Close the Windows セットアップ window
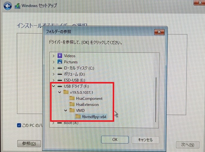The width and height of the screenshot is (205, 152). (x=199, y=3)
